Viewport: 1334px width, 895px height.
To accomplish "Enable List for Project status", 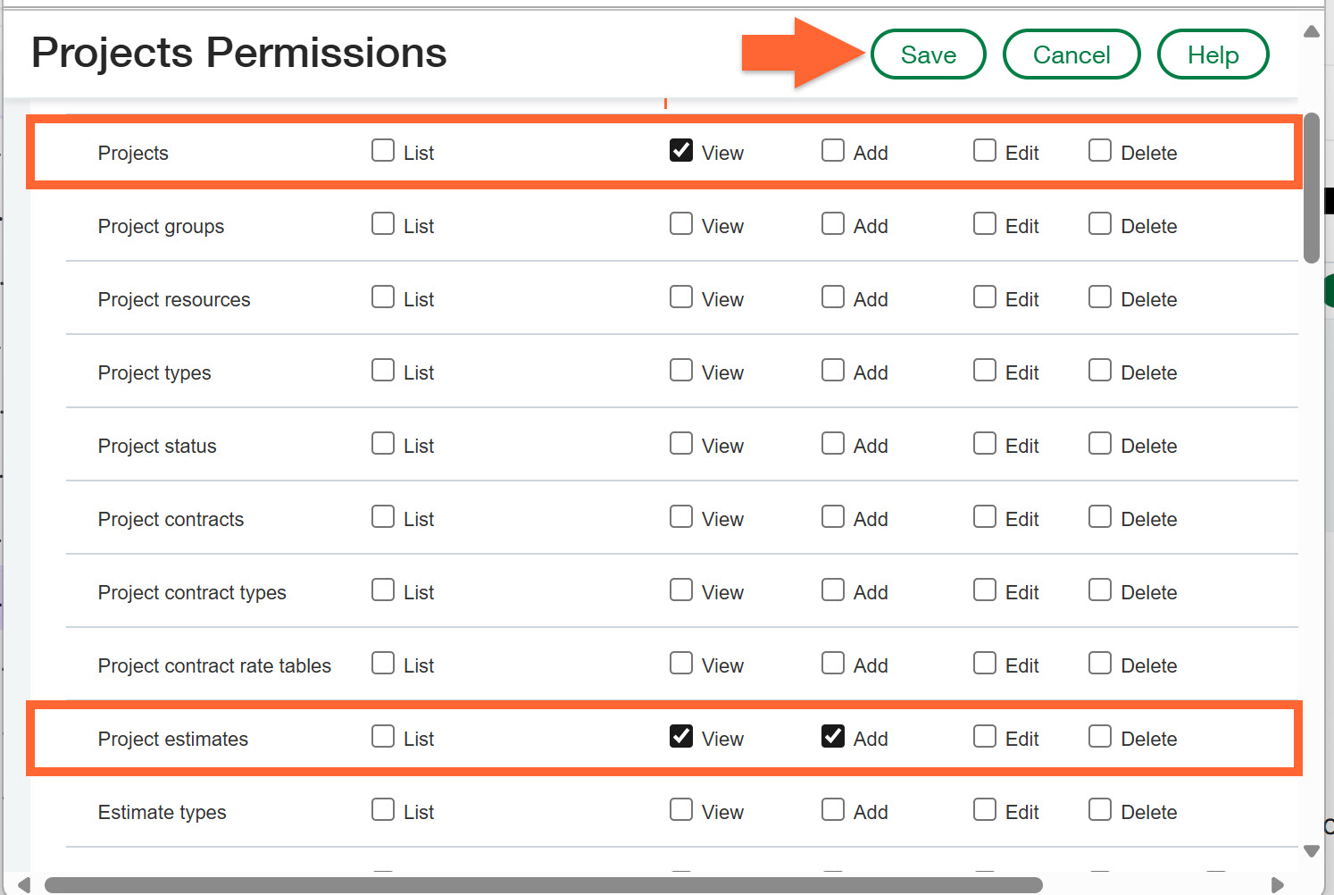I will point(383,443).
